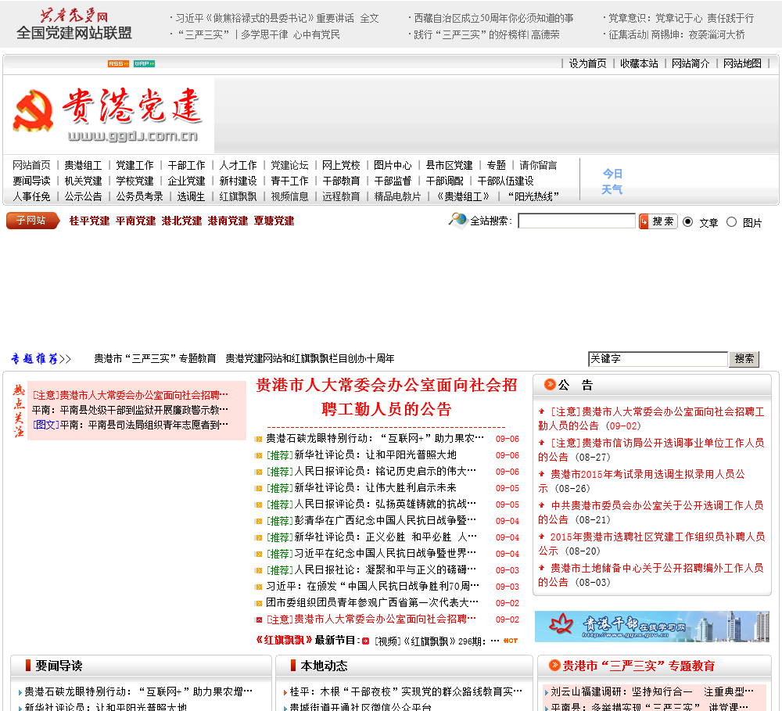This screenshot has height=711, width=782.
Task: Click the 子网站 red tab button
Action: tap(32, 221)
